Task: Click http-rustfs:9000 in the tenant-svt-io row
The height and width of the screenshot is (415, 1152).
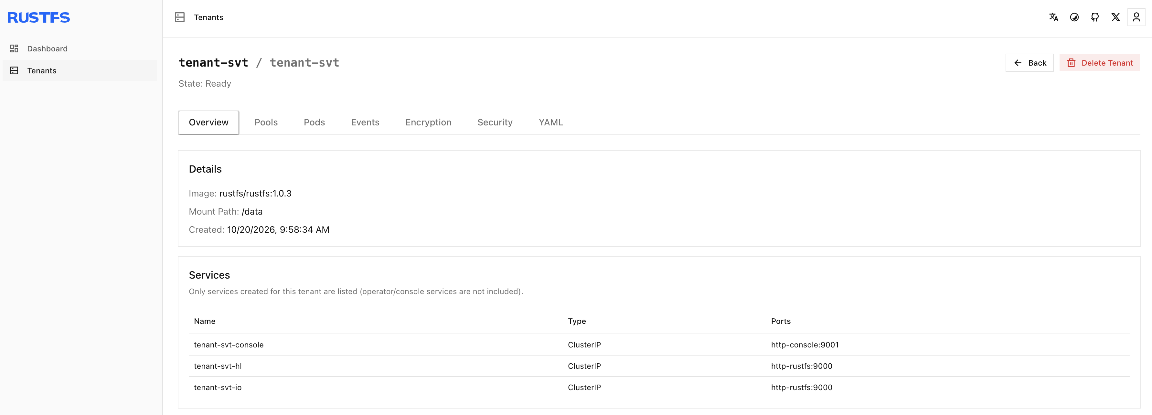Action: (x=802, y=388)
